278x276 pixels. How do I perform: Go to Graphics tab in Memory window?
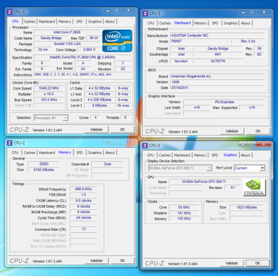[95, 153]
